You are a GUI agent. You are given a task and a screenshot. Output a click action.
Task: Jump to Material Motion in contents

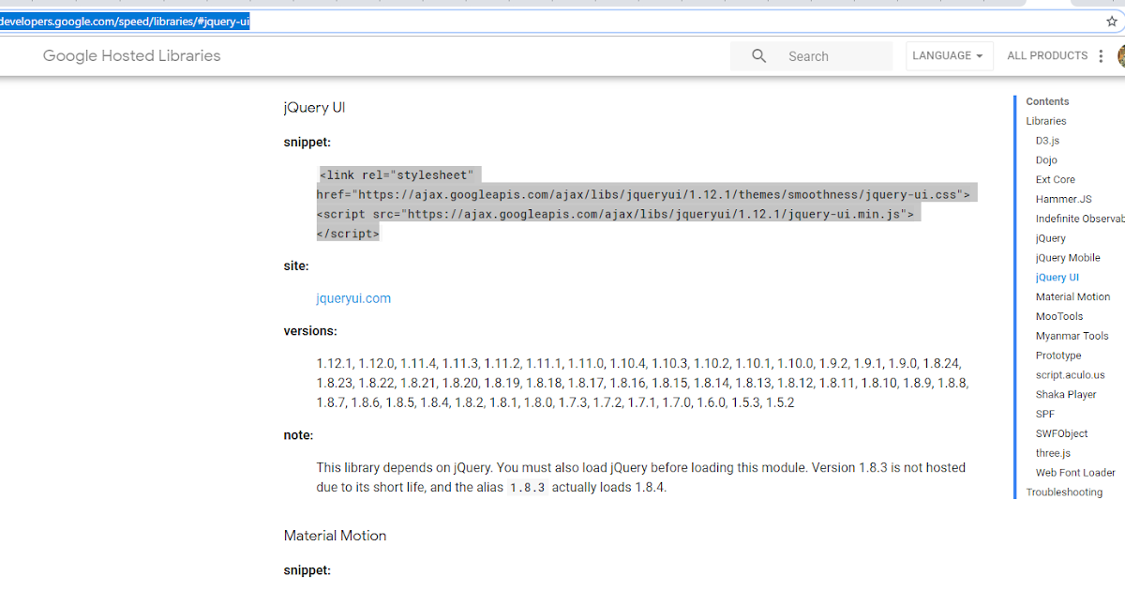pyautogui.click(x=1072, y=296)
